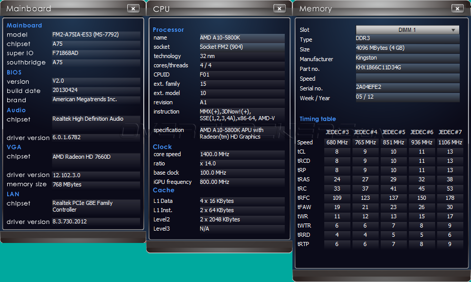Click Week / Year value 05 / 12
The width and height of the screenshot is (471, 282).
tap(407, 97)
